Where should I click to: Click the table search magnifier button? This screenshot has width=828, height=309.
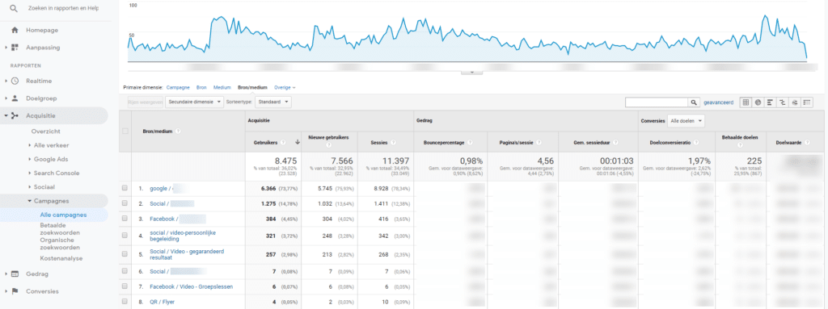[694, 102]
